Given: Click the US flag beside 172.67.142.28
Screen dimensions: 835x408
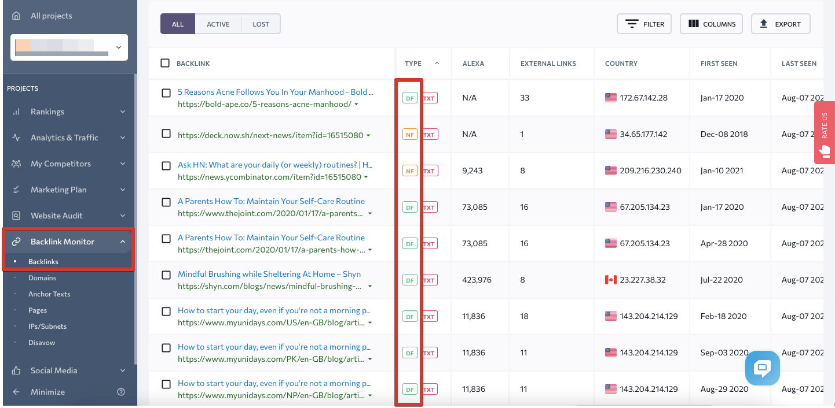Looking at the screenshot, I should [x=611, y=98].
